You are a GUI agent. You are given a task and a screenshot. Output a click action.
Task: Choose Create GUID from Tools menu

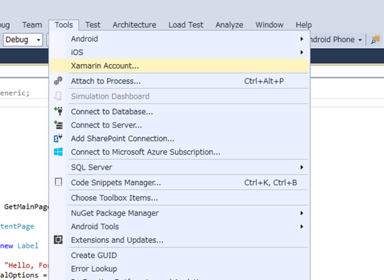point(94,255)
